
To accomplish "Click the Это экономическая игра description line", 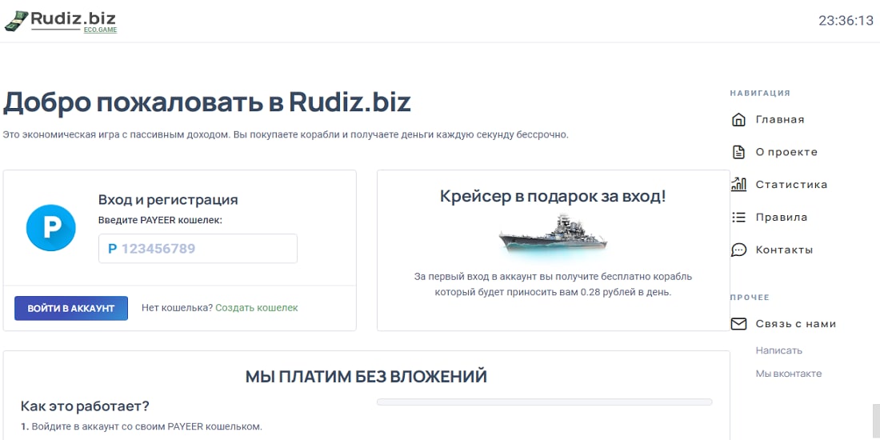I will coord(286,134).
